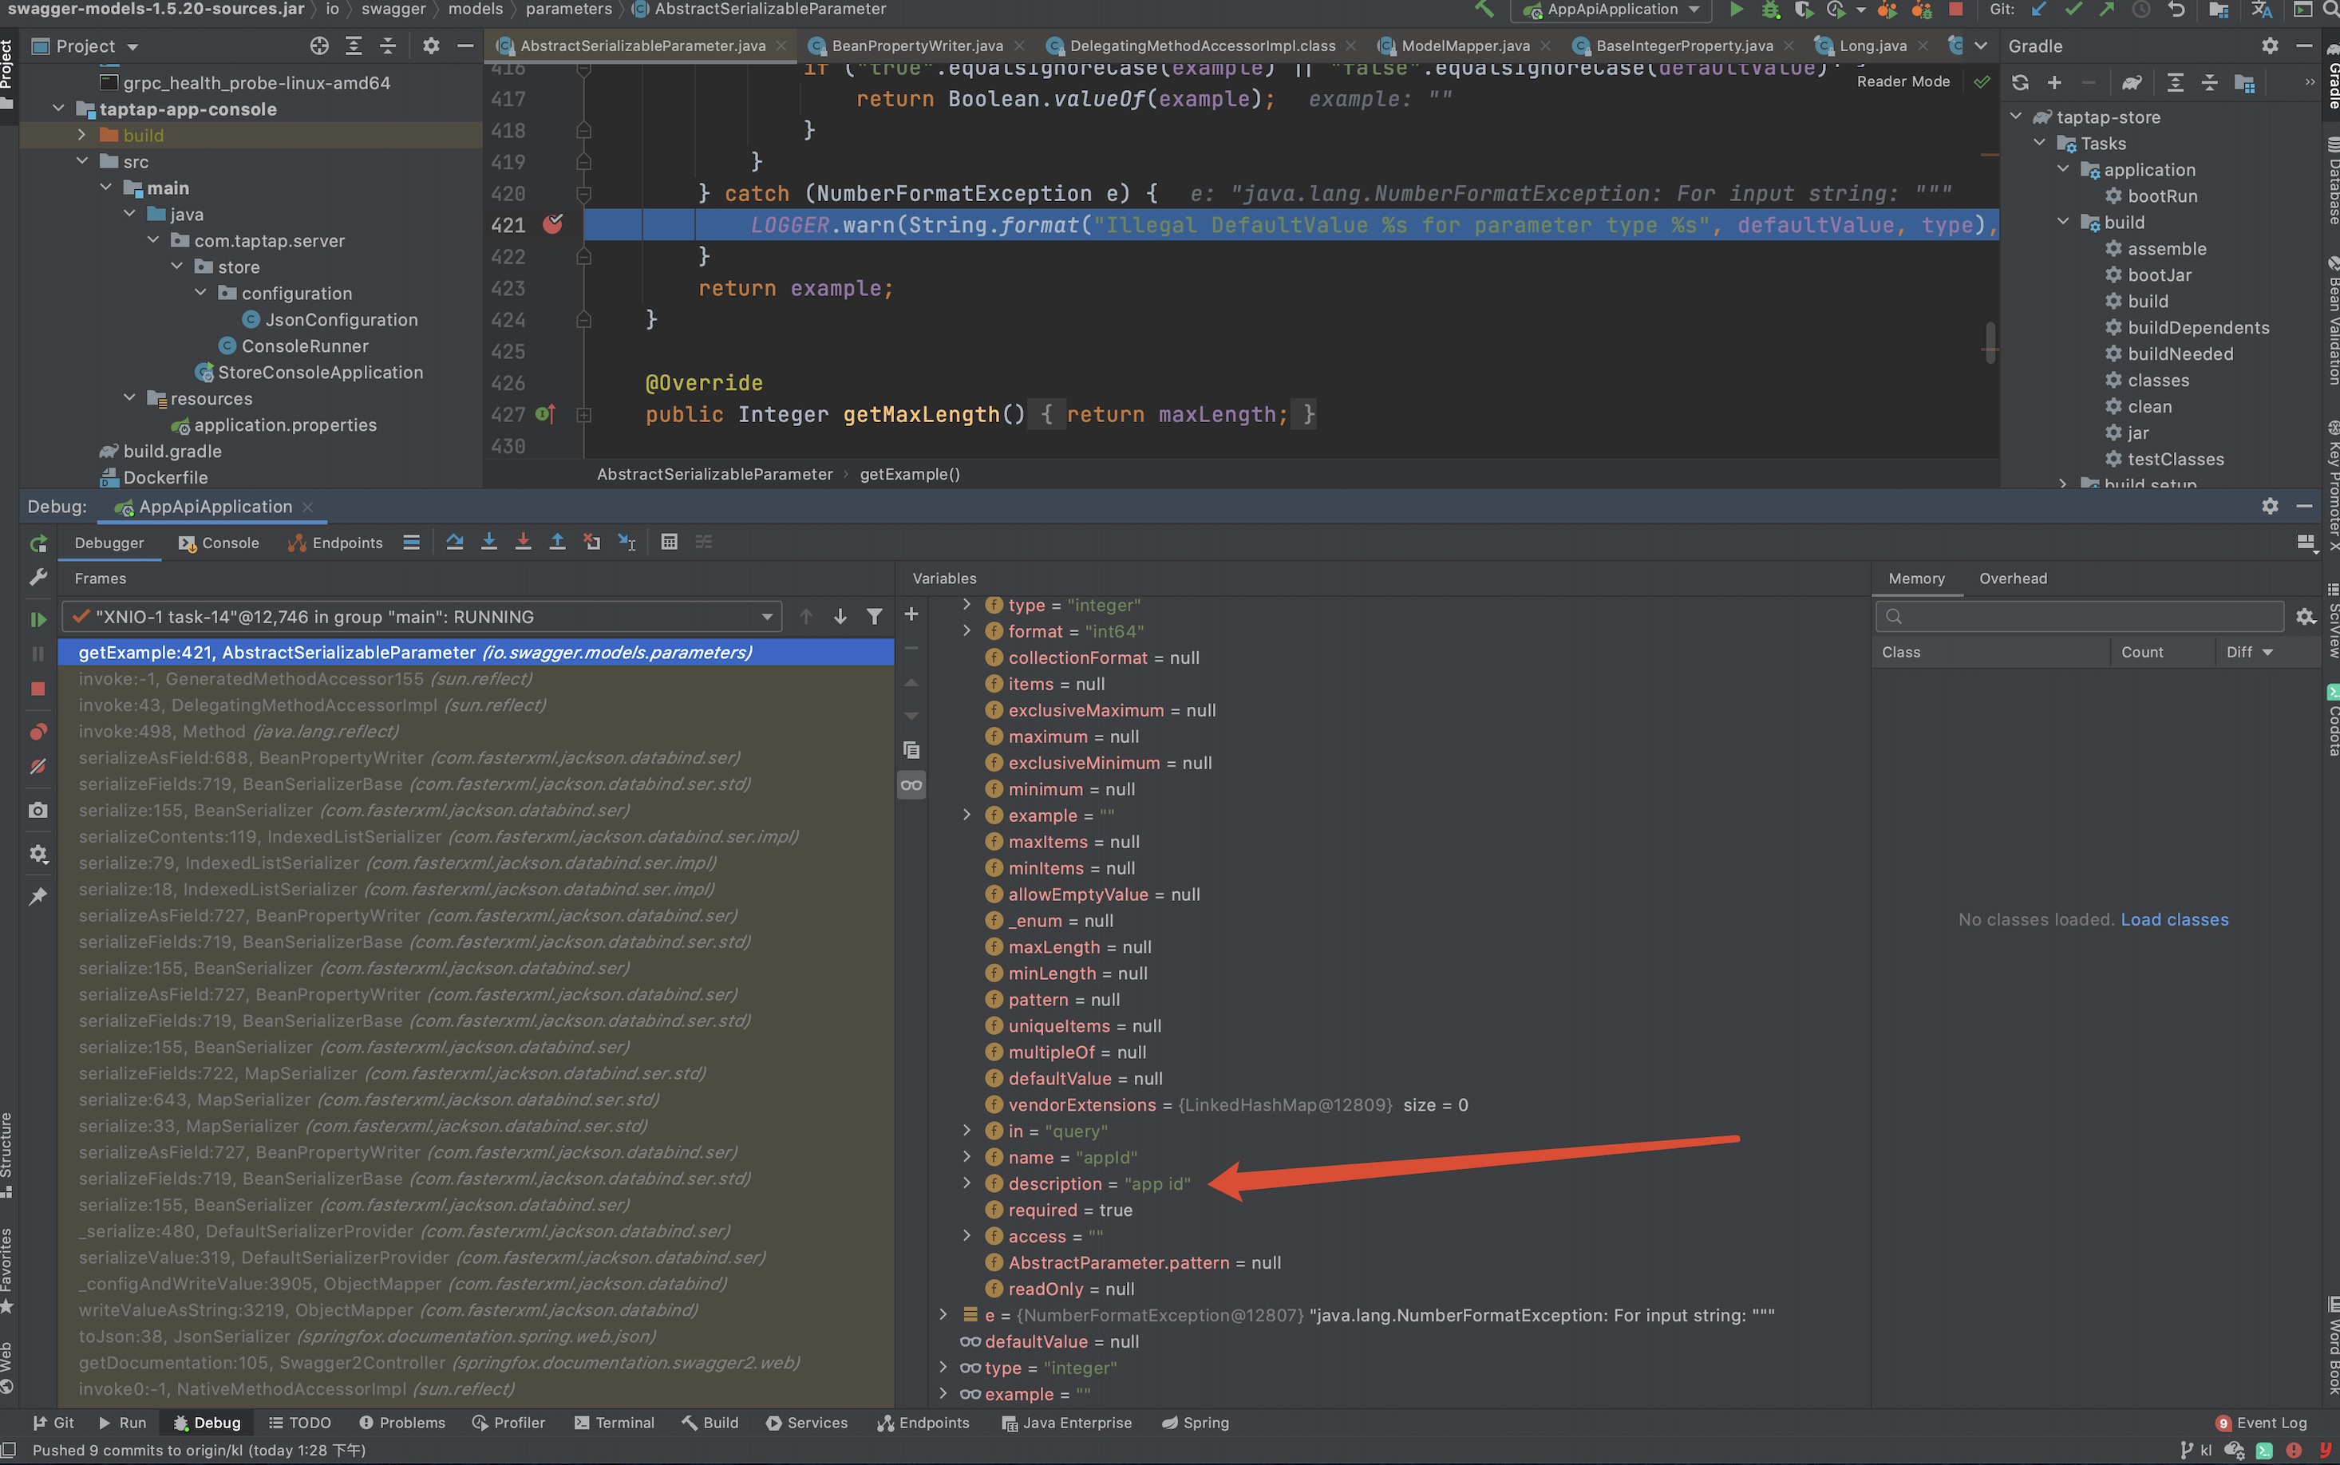The width and height of the screenshot is (2340, 1465).
Task: Click the Step Over debugger icon
Action: pyautogui.click(x=454, y=543)
